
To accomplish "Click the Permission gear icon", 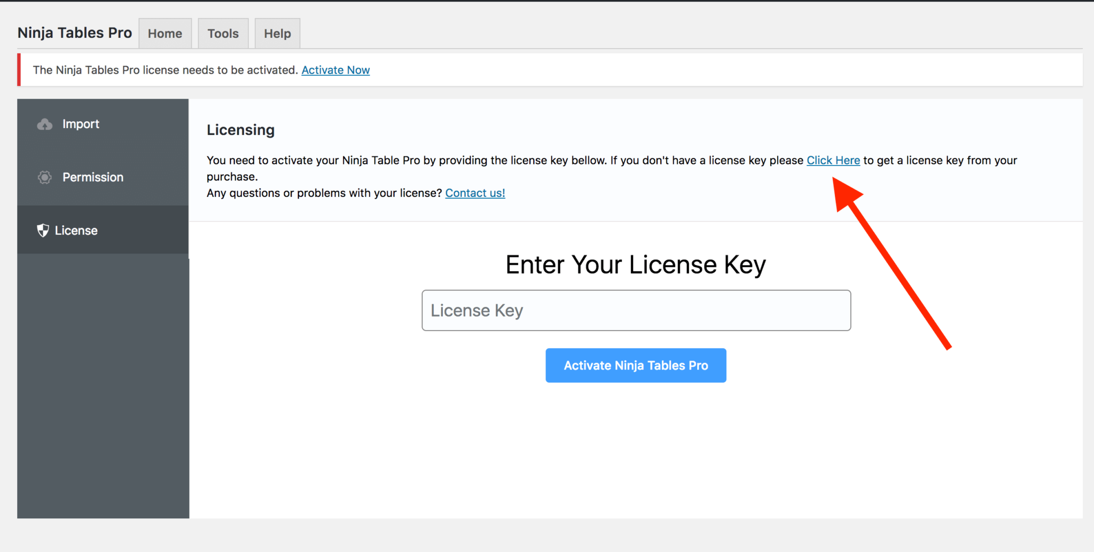I will pos(45,177).
